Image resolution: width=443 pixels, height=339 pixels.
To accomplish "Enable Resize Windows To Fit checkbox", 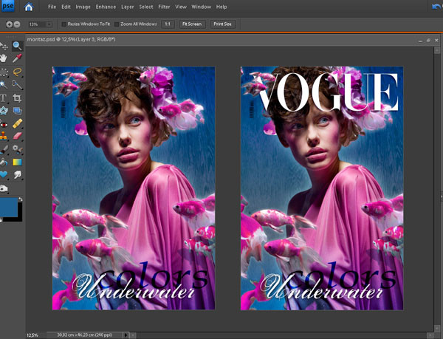I will coord(63,24).
